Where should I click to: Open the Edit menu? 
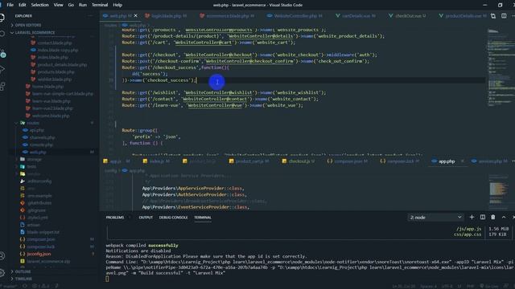(x=22, y=5)
